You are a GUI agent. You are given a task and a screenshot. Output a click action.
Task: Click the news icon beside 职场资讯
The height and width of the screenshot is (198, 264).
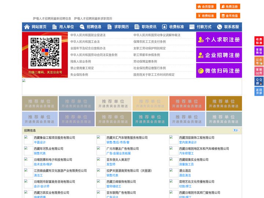137,27
